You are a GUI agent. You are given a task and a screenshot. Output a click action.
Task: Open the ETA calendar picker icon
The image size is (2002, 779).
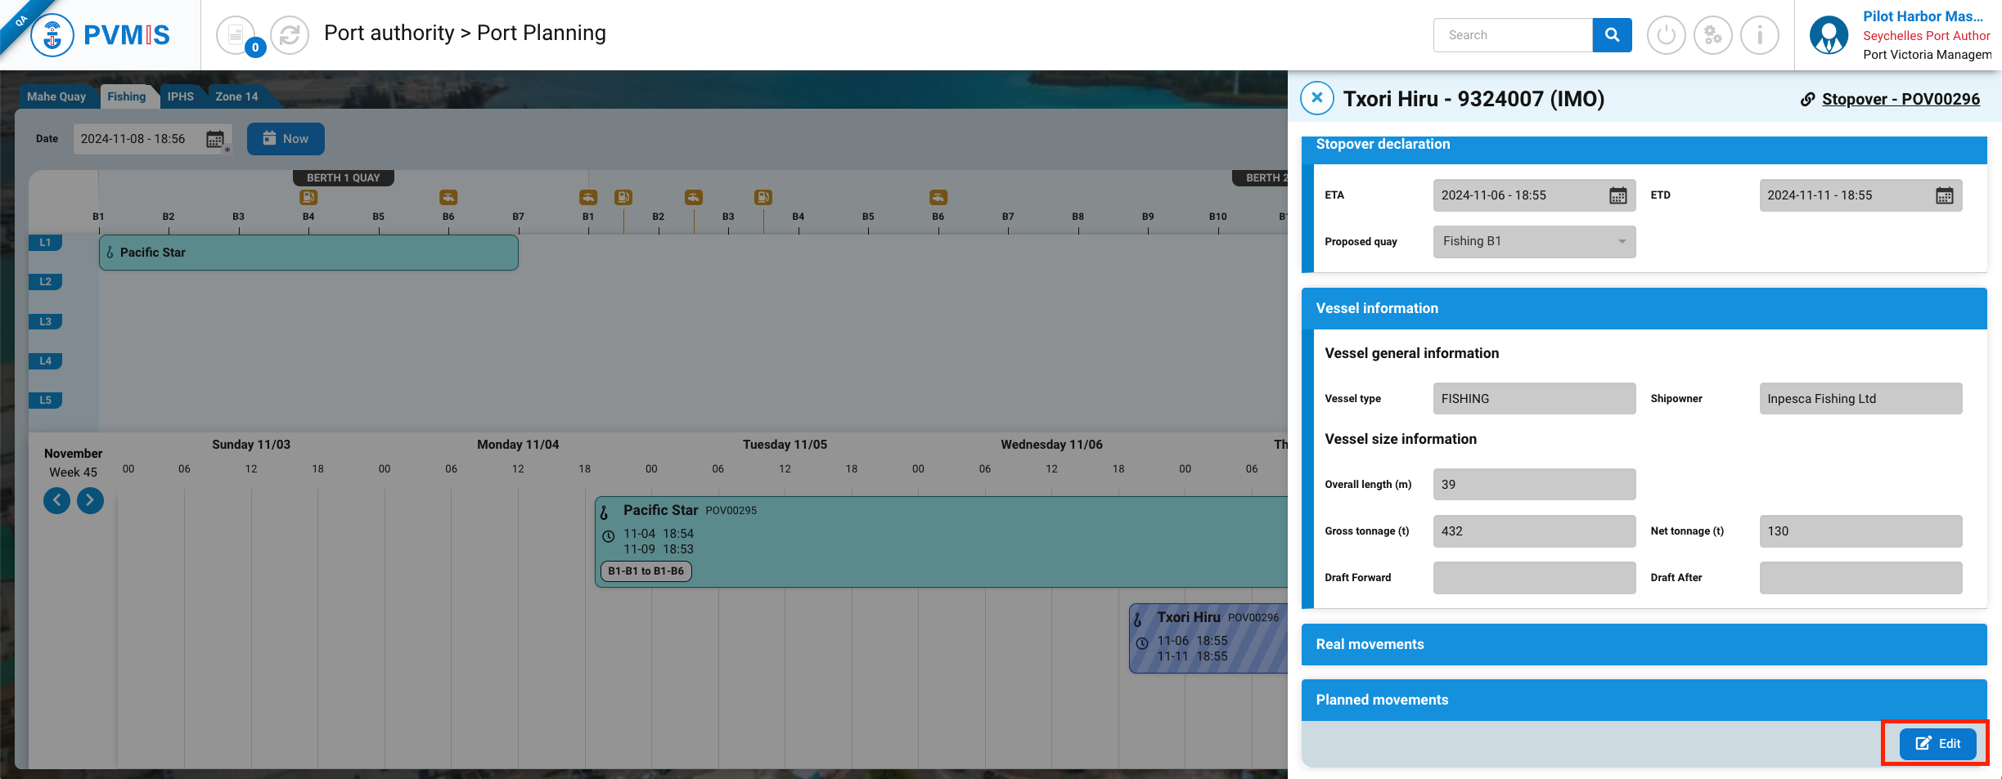[x=1617, y=195]
